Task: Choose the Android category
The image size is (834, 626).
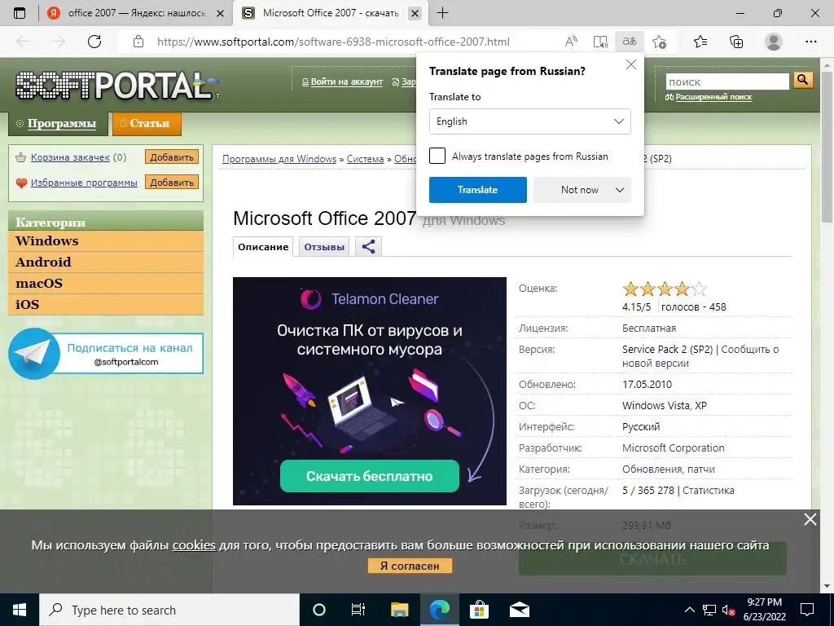Action: click(x=106, y=262)
